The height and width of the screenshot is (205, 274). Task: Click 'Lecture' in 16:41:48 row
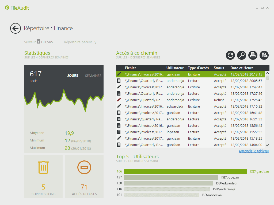(x=193, y=113)
